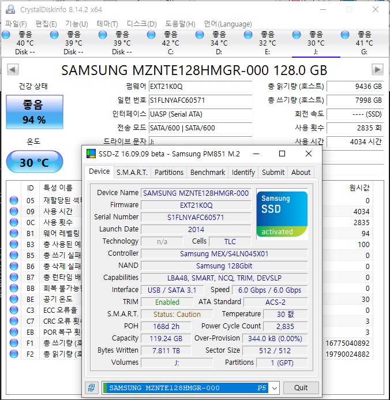Click the 30 °C temperature button
The height and width of the screenshot is (400, 390).
coord(35,162)
